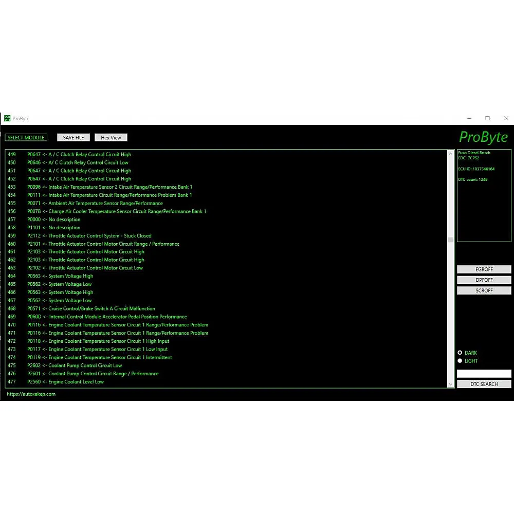Click the DPFOFF button
The width and height of the screenshot is (514, 514).
[x=484, y=280]
